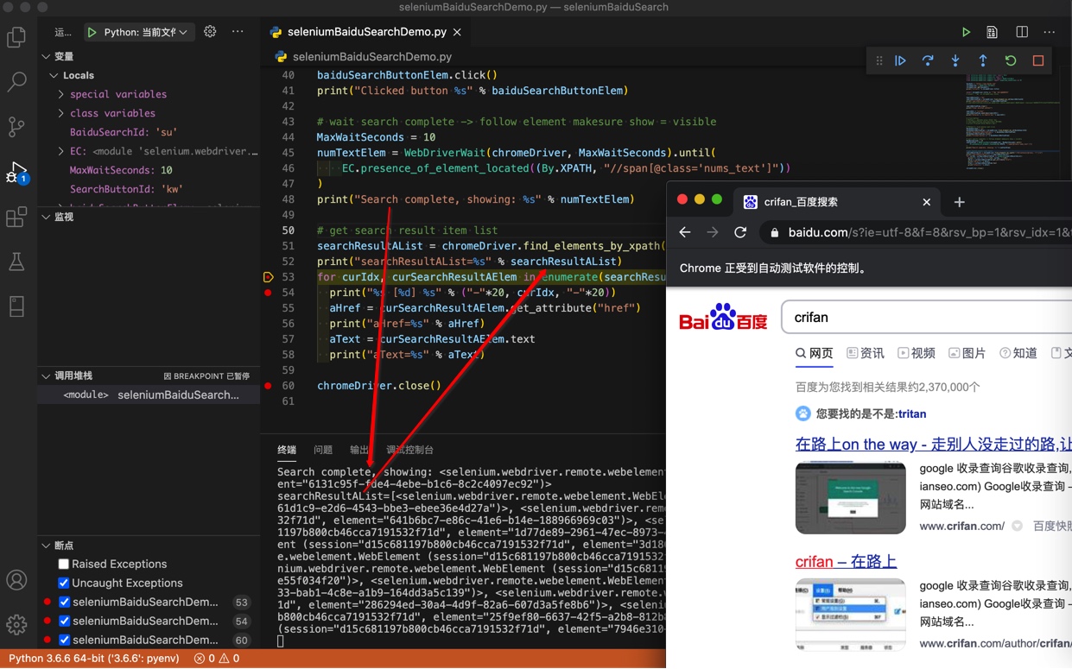
Task: Switch to the 输出 panel tab
Action: pos(359,450)
